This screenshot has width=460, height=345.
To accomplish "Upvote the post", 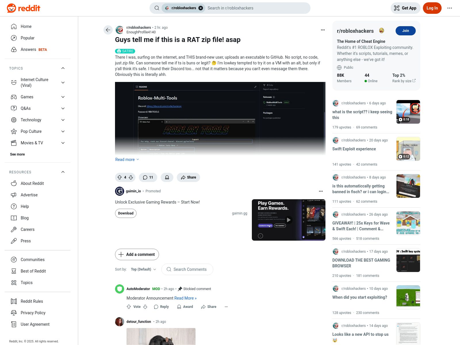I will pos(120,177).
